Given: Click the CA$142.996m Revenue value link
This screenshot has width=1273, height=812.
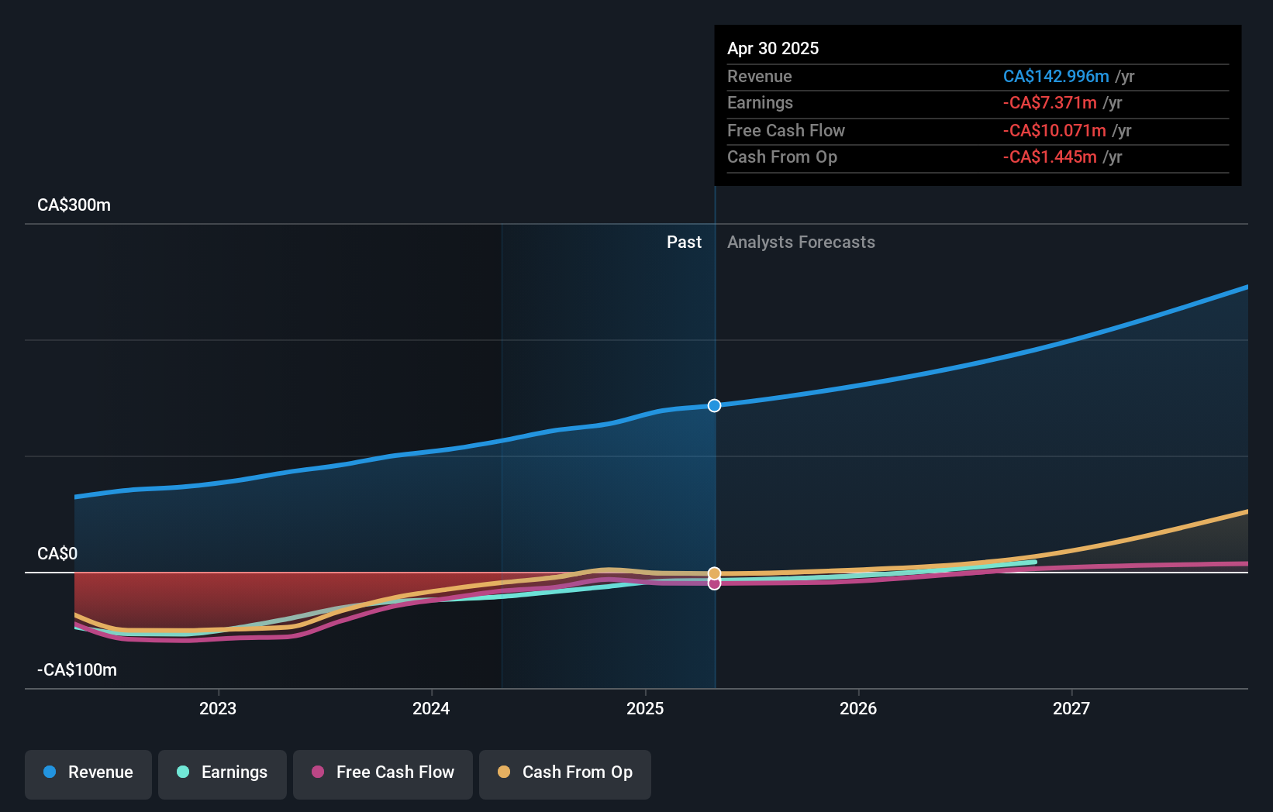Looking at the screenshot, I should 1056,76.
